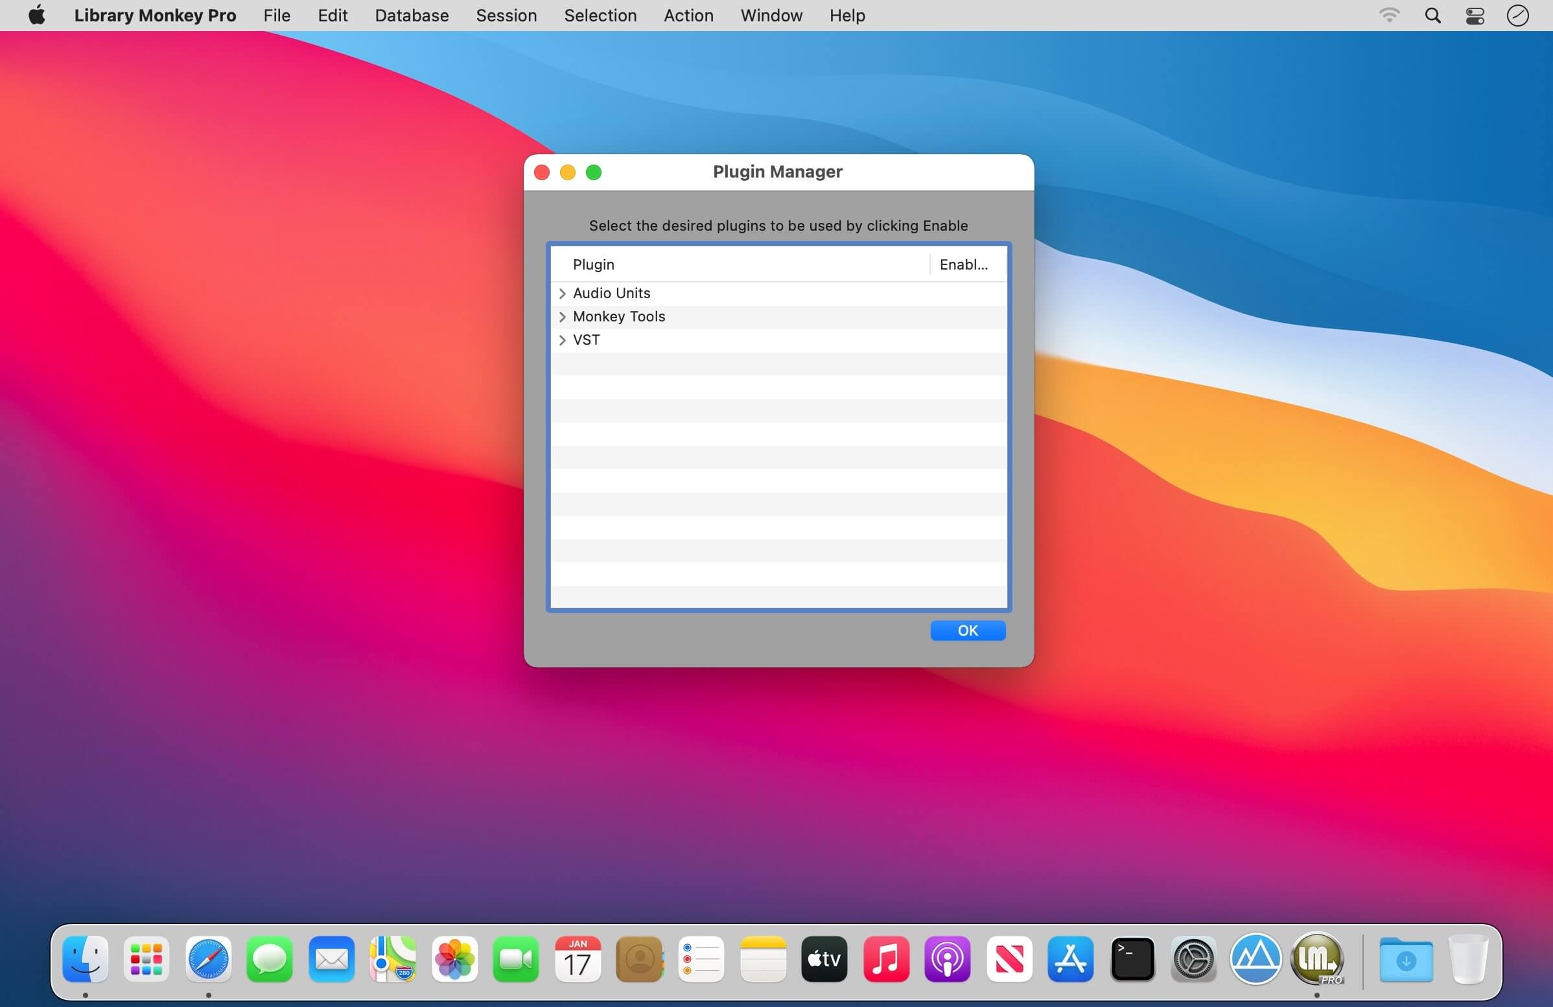Open Control Center in the menu bar
This screenshot has height=1007, width=1553.
tap(1475, 16)
